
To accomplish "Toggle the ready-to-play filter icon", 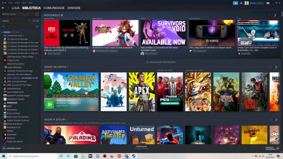I will [37, 21].
